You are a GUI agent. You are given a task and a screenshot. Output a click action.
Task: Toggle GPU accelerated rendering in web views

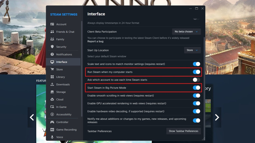(x=196, y=103)
